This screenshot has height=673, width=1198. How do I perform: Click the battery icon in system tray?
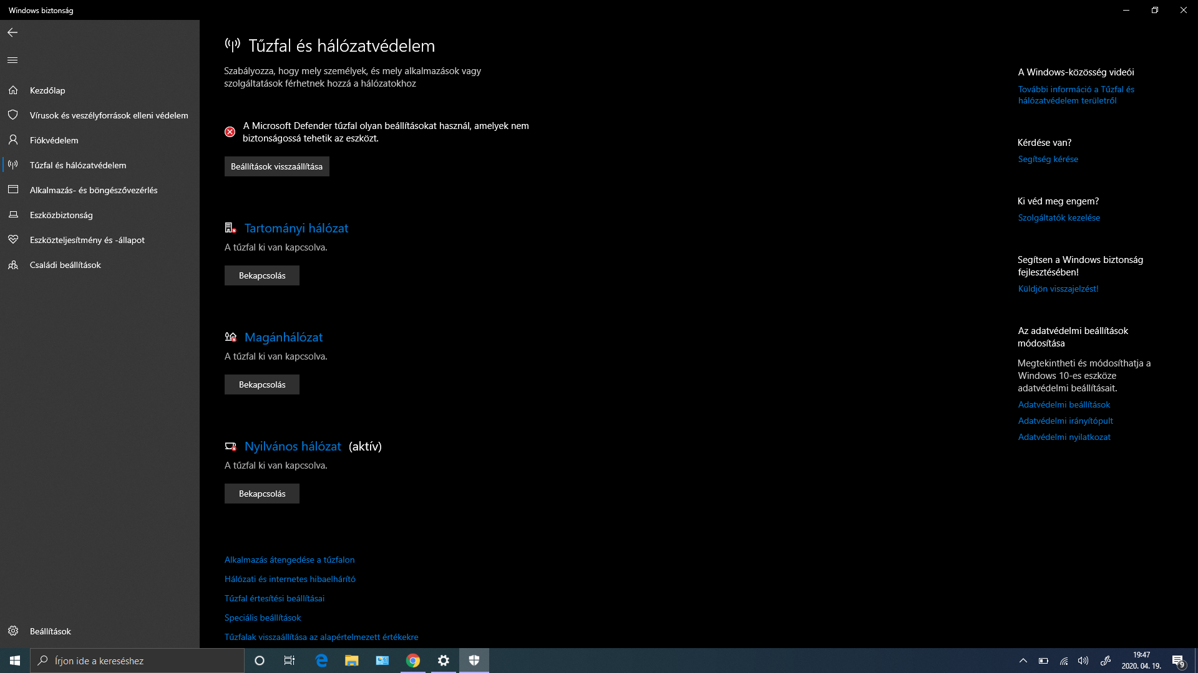tap(1043, 661)
